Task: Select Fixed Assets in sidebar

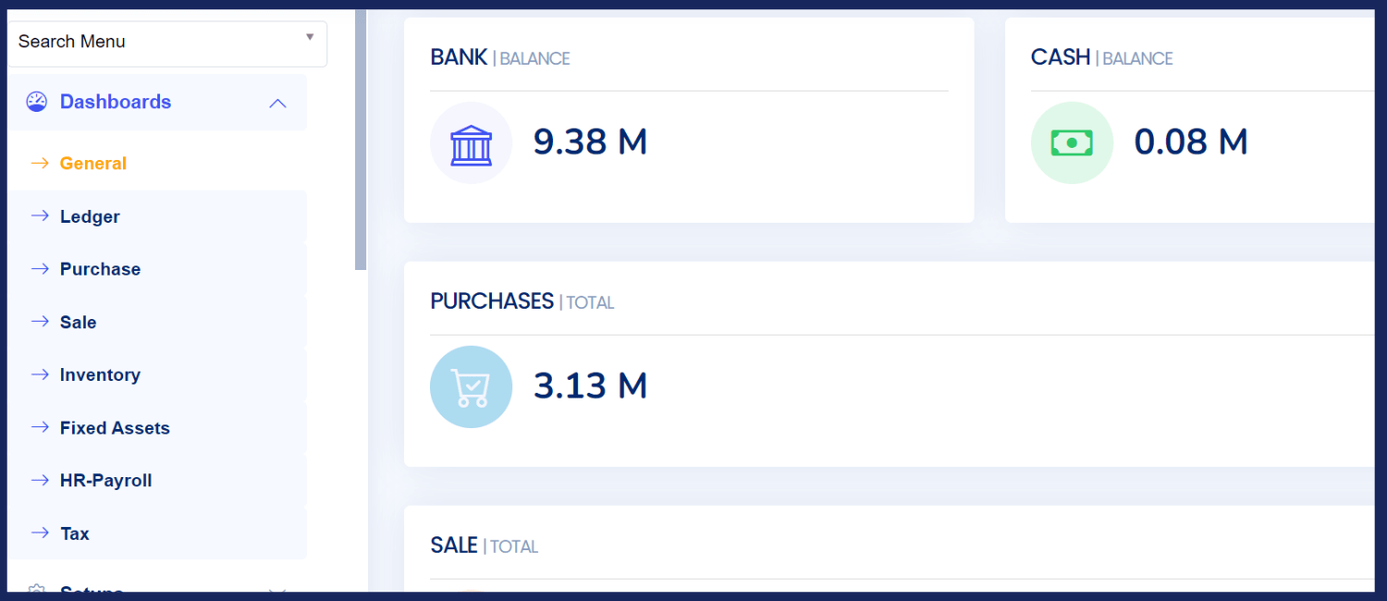Action: coord(115,428)
